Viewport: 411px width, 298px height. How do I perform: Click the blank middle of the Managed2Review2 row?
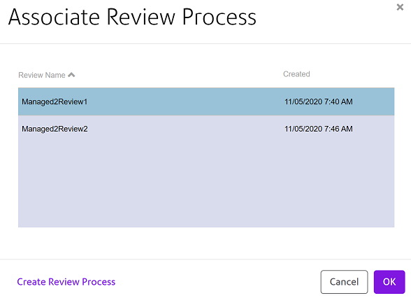coord(186,129)
